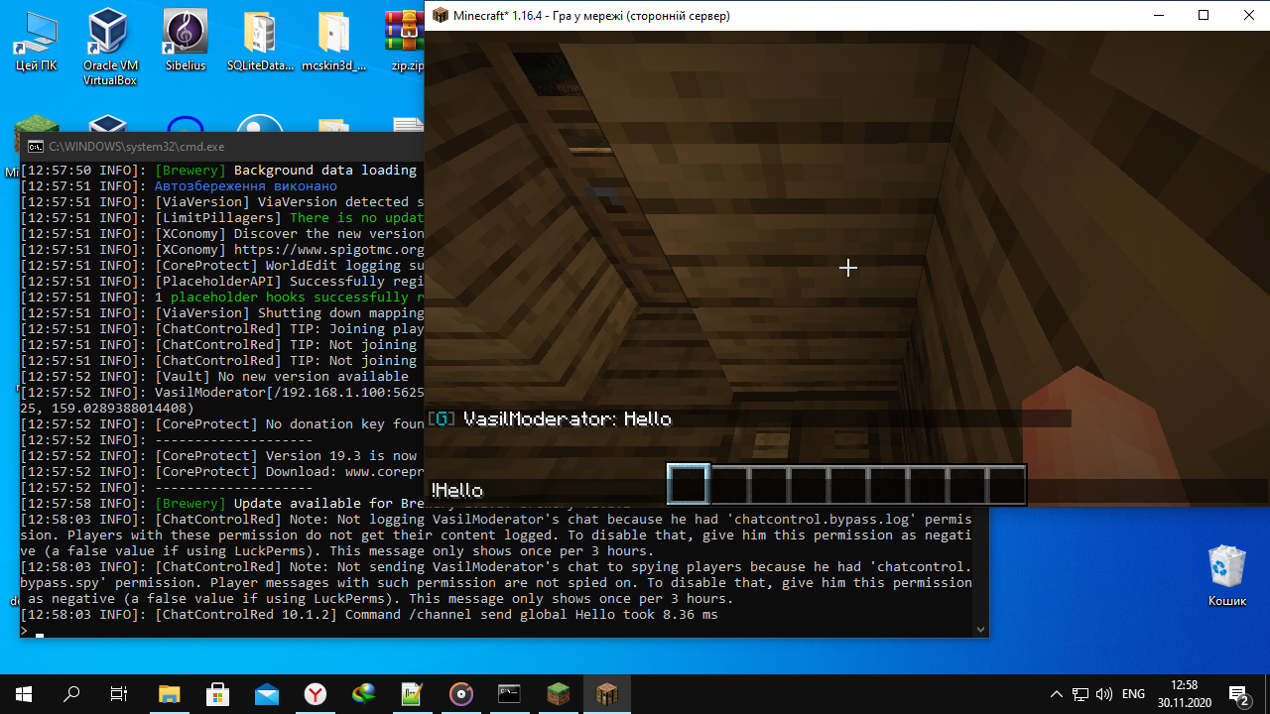Viewport: 1270px width, 714px height.
Task: Select the first hotbar slot in Minecraft
Action: [x=688, y=484]
